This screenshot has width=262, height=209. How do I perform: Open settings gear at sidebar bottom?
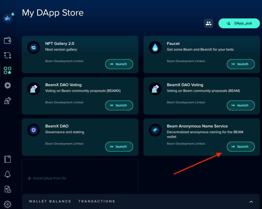tap(8, 204)
